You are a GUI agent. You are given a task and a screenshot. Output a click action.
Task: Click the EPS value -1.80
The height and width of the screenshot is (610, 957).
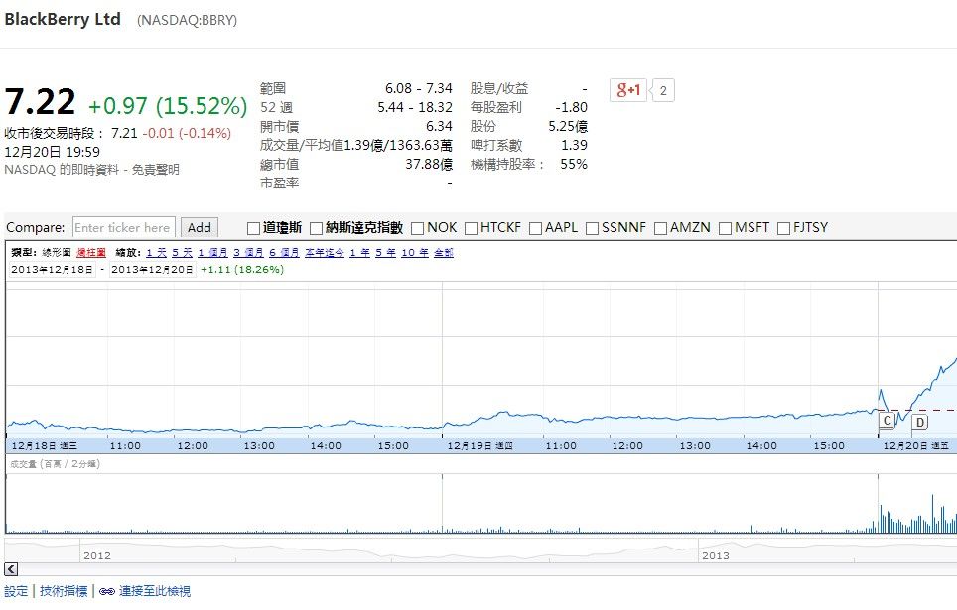(571, 107)
